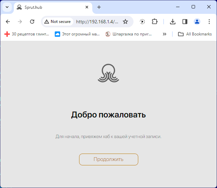Image resolution: width=217 pixels, height=188 pixels.
Task: Close the Sprut.hub tab
Action: [x=87, y=7]
